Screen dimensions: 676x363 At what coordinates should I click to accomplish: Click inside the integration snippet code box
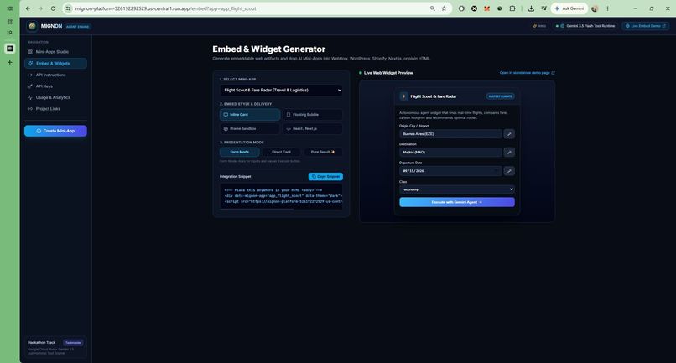pyautogui.click(x=281, y=195)
